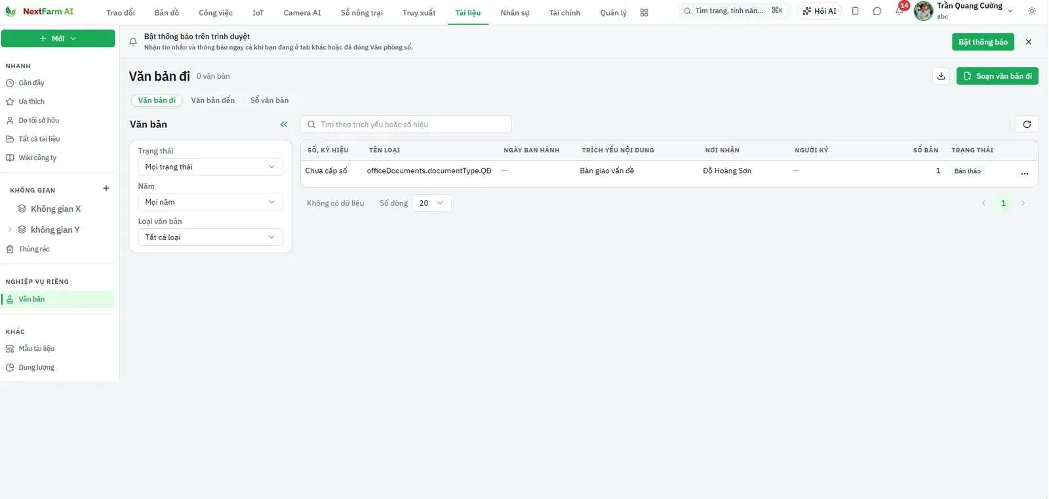Add a new Không gian with plus

coord(106,189)
